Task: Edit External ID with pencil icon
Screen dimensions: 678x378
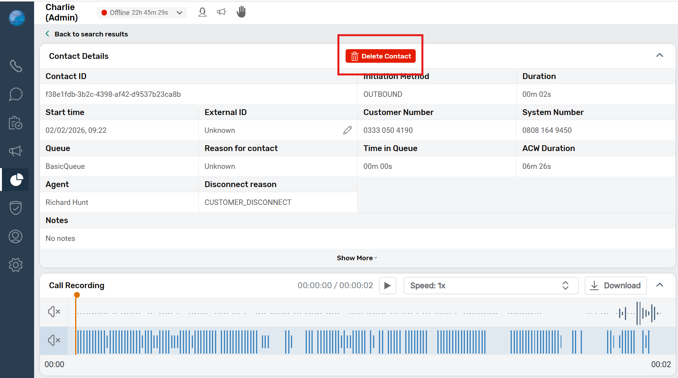Action: (x=347, y=130)
